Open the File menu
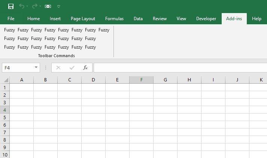Screen dimensions: 267x158 pos(11,19)
